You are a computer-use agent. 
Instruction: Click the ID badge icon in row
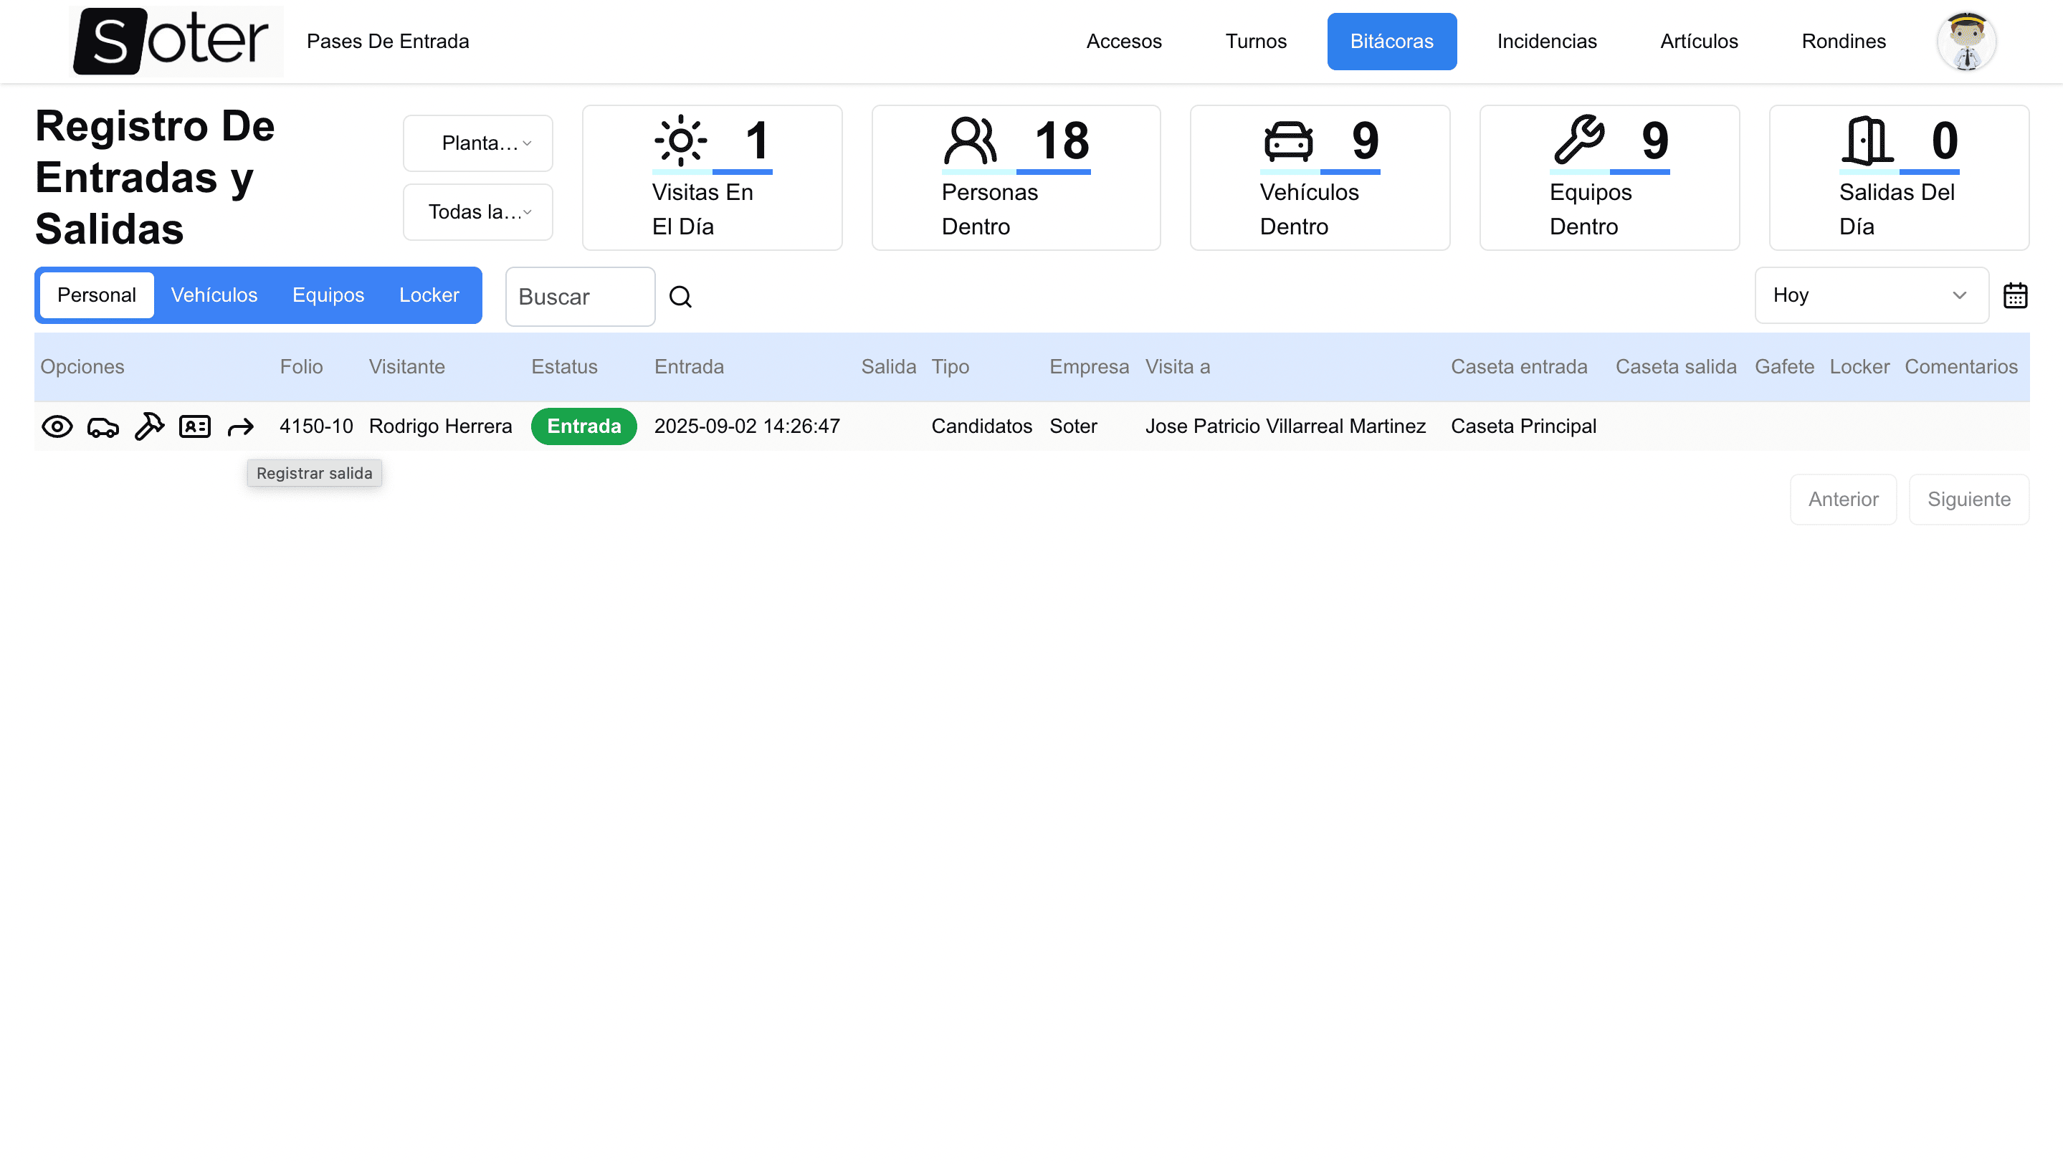pyautogui.click(x=194, y=426)
